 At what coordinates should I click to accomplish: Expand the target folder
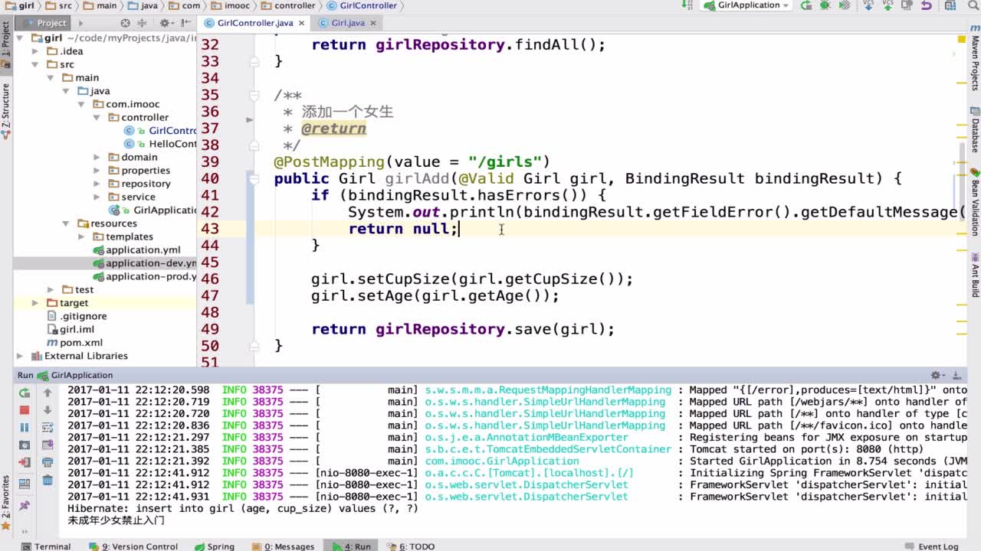tap(35, 303)
